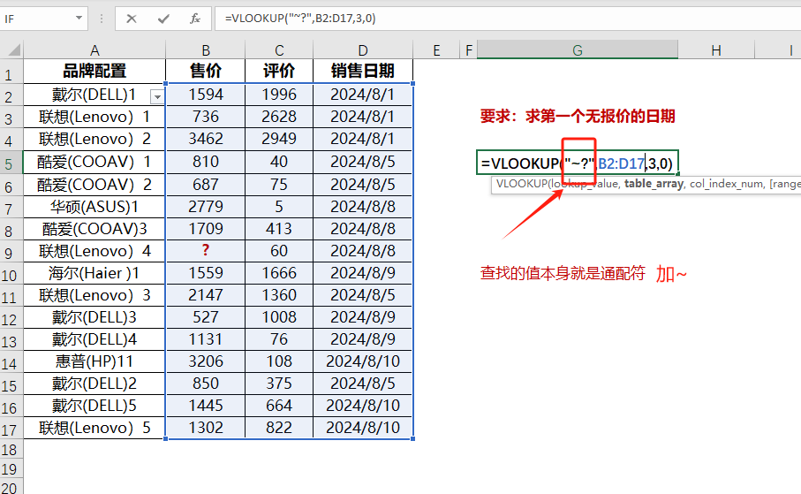Select price cell 1445
The width and height of the screenshot is (801, 494).
(x=206, y=406)
